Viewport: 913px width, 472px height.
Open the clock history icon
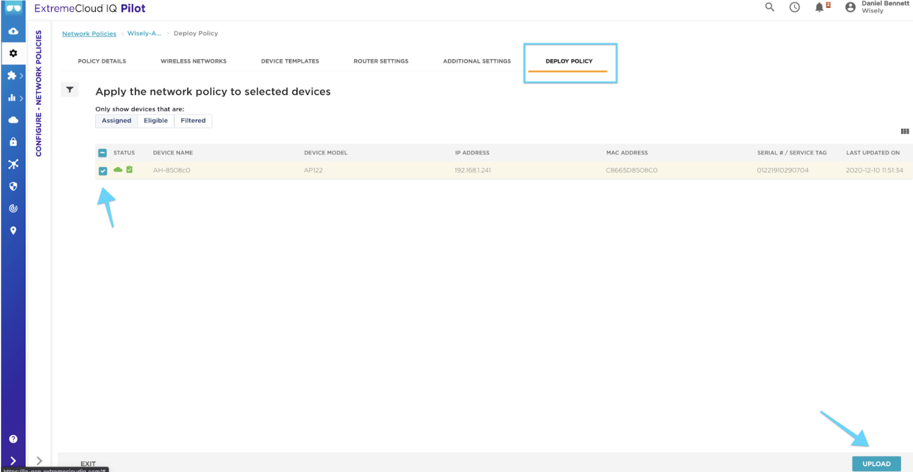pyautogui.click(x=794, y=7)
